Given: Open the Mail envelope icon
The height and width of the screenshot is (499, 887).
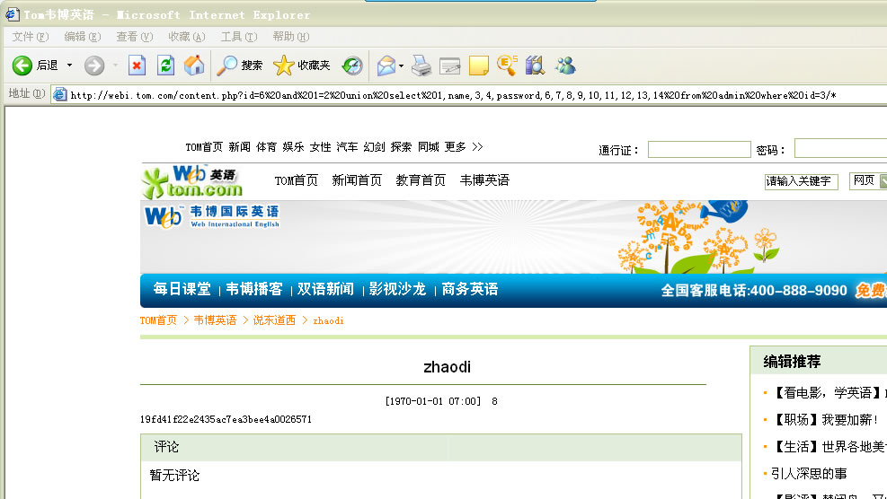Looking at the screenshot, I should click(x=386, y=66).
